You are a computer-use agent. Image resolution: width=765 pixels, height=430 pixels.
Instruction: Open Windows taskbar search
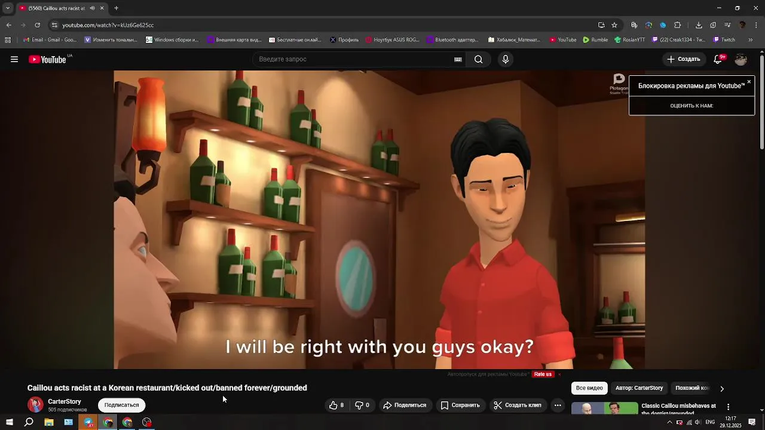pyautogui.click(x=29, y=422)
